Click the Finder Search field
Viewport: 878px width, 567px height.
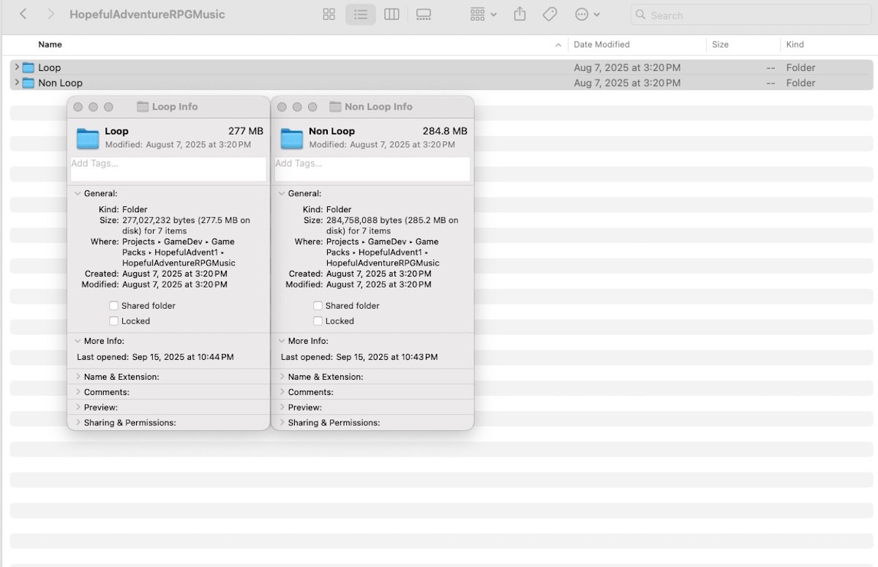click(754, 15)
